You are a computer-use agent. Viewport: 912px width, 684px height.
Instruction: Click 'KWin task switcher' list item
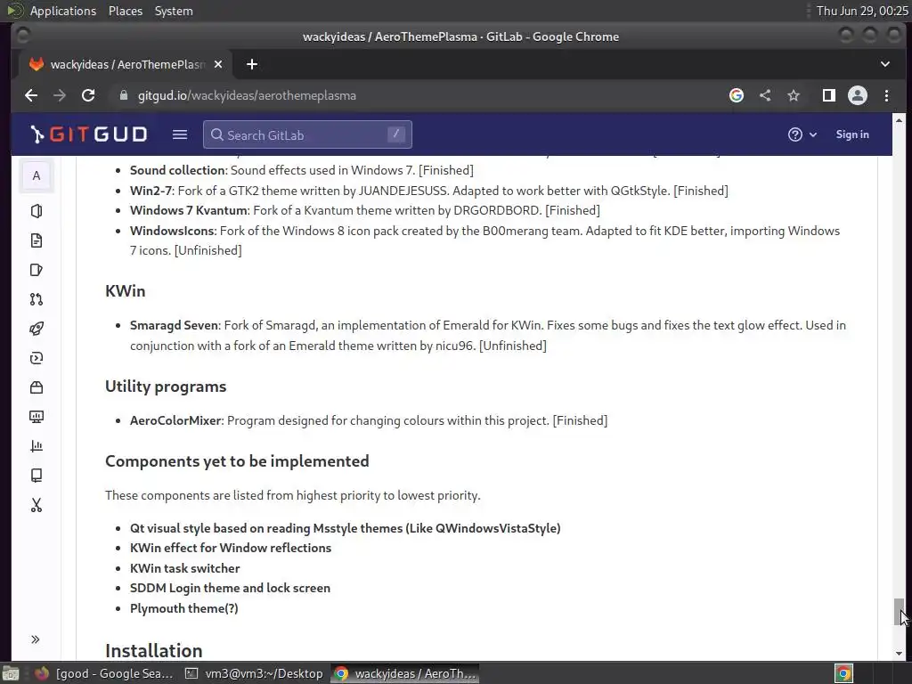[x=184, y=568]
